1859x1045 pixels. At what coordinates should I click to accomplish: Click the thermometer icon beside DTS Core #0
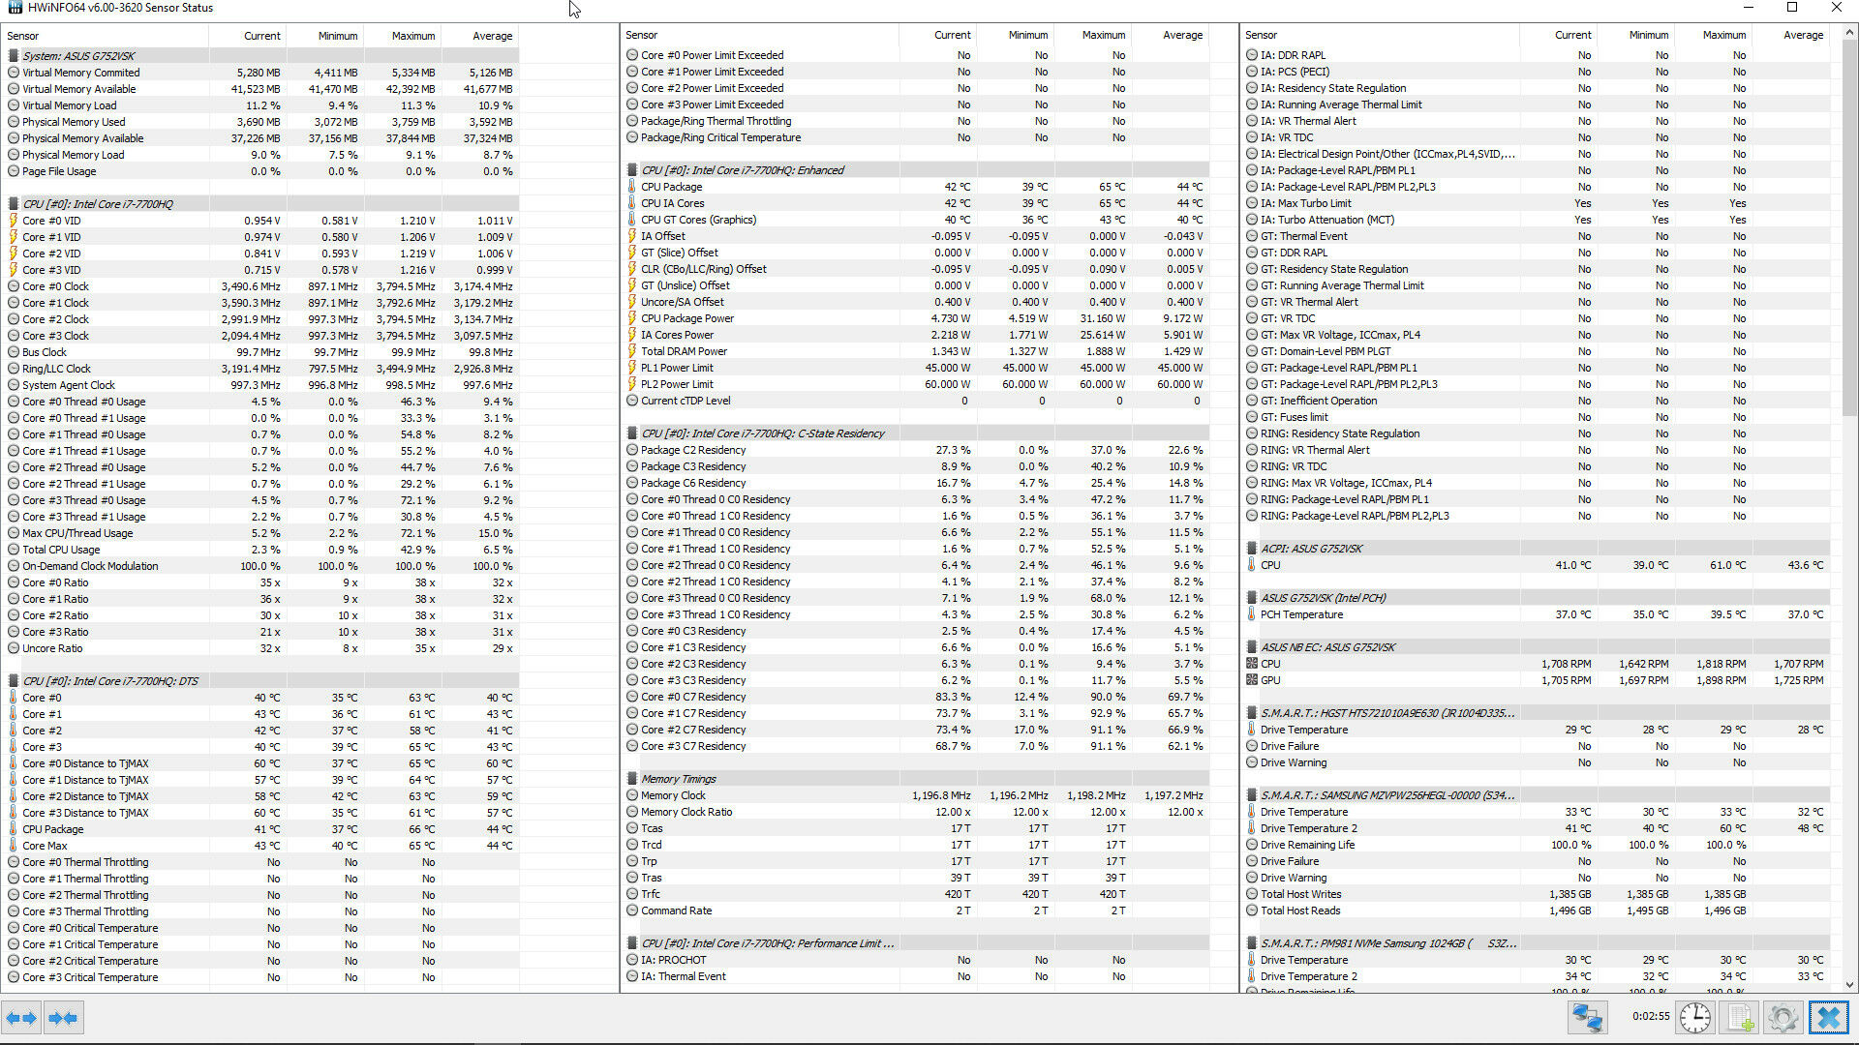[14, 698]
